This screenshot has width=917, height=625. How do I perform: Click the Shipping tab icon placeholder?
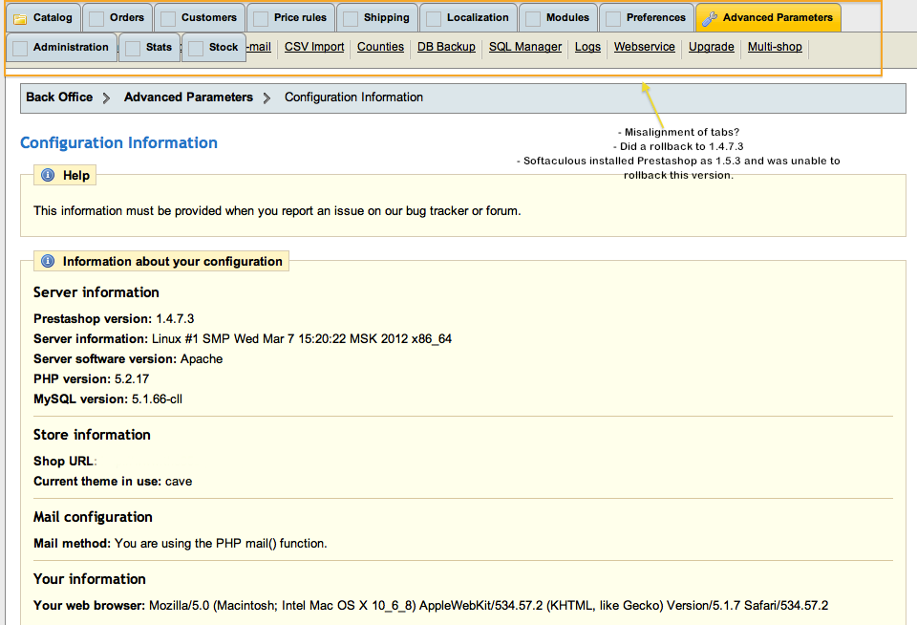click(x=351, y=19)
